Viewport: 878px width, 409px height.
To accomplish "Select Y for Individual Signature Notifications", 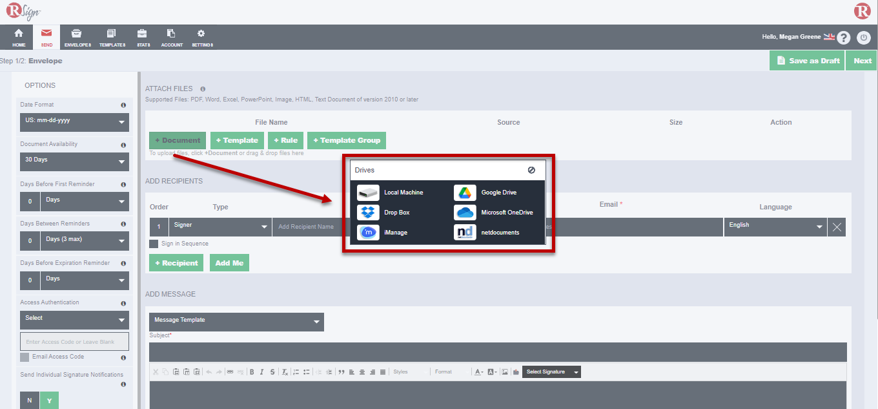I will tap(49, 401).
